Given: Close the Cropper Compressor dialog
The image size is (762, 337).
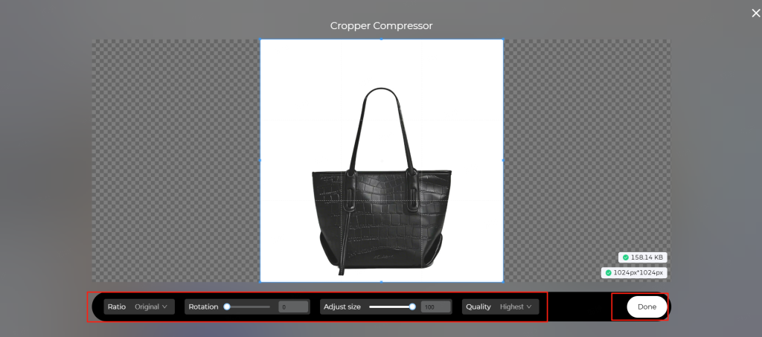Looking at the screenshot, I should 756,13.
